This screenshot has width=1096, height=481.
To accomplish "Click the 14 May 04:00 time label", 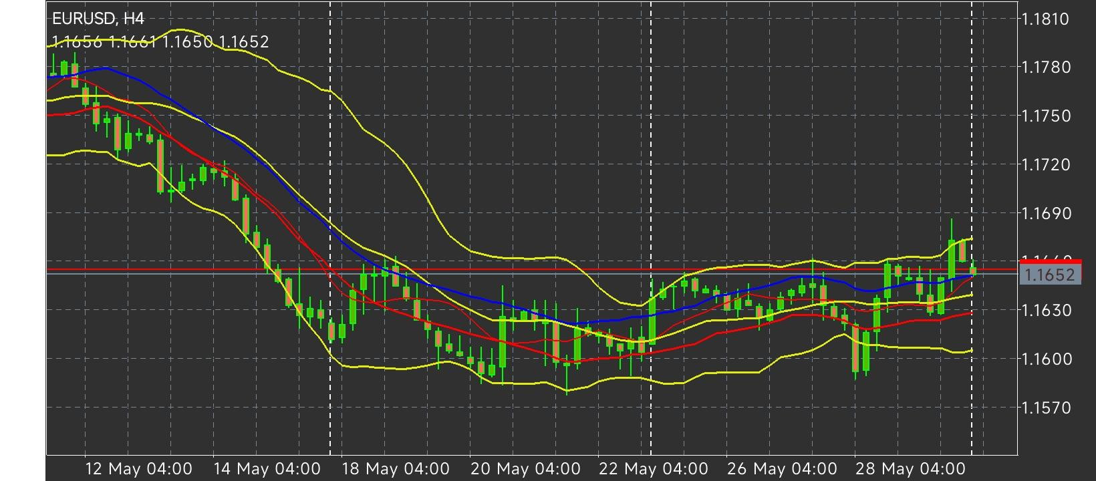I will [267, 469].
